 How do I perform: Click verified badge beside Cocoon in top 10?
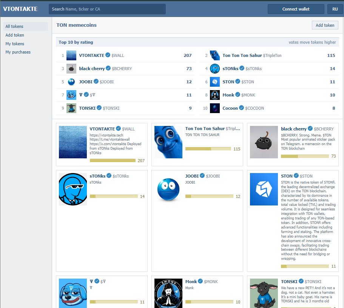[x=241, y=107]
